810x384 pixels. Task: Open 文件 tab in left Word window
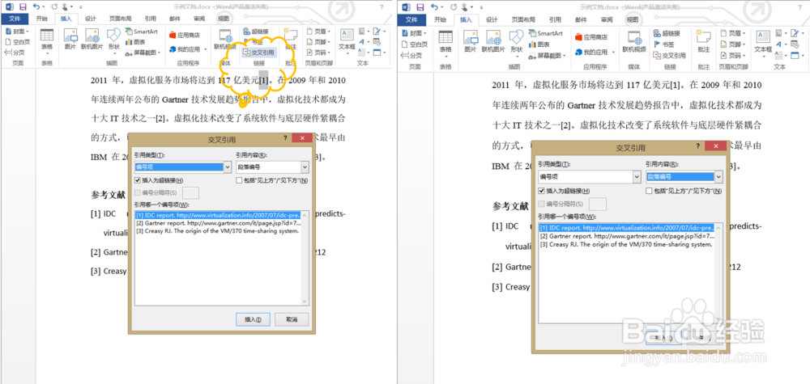click(x=15, y=19)
